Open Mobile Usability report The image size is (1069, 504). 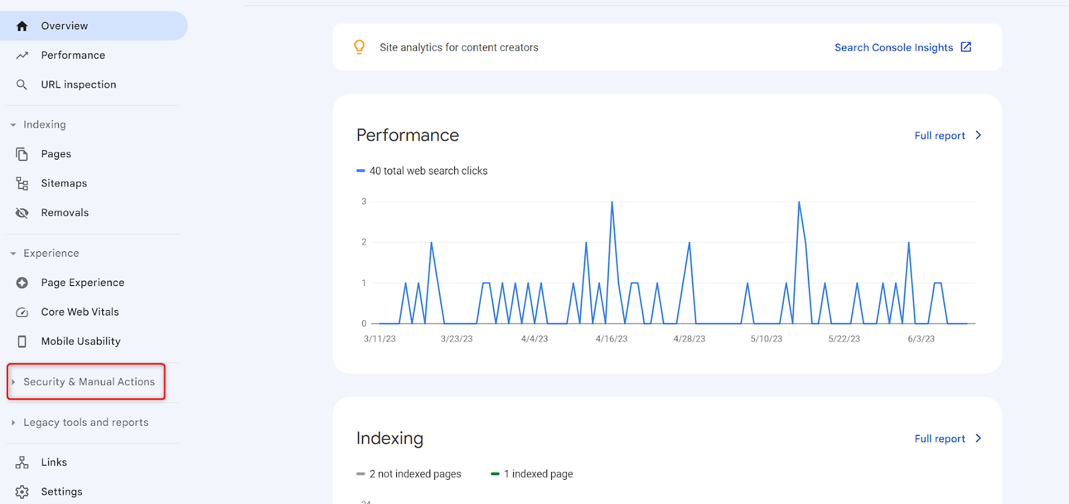point(94,342)
